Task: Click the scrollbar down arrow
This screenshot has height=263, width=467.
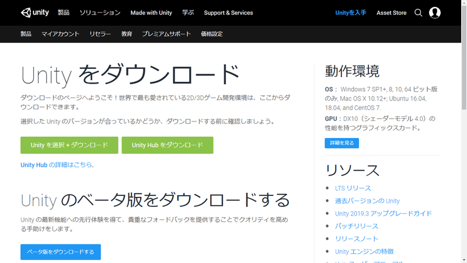Action: tap(464, 260)
